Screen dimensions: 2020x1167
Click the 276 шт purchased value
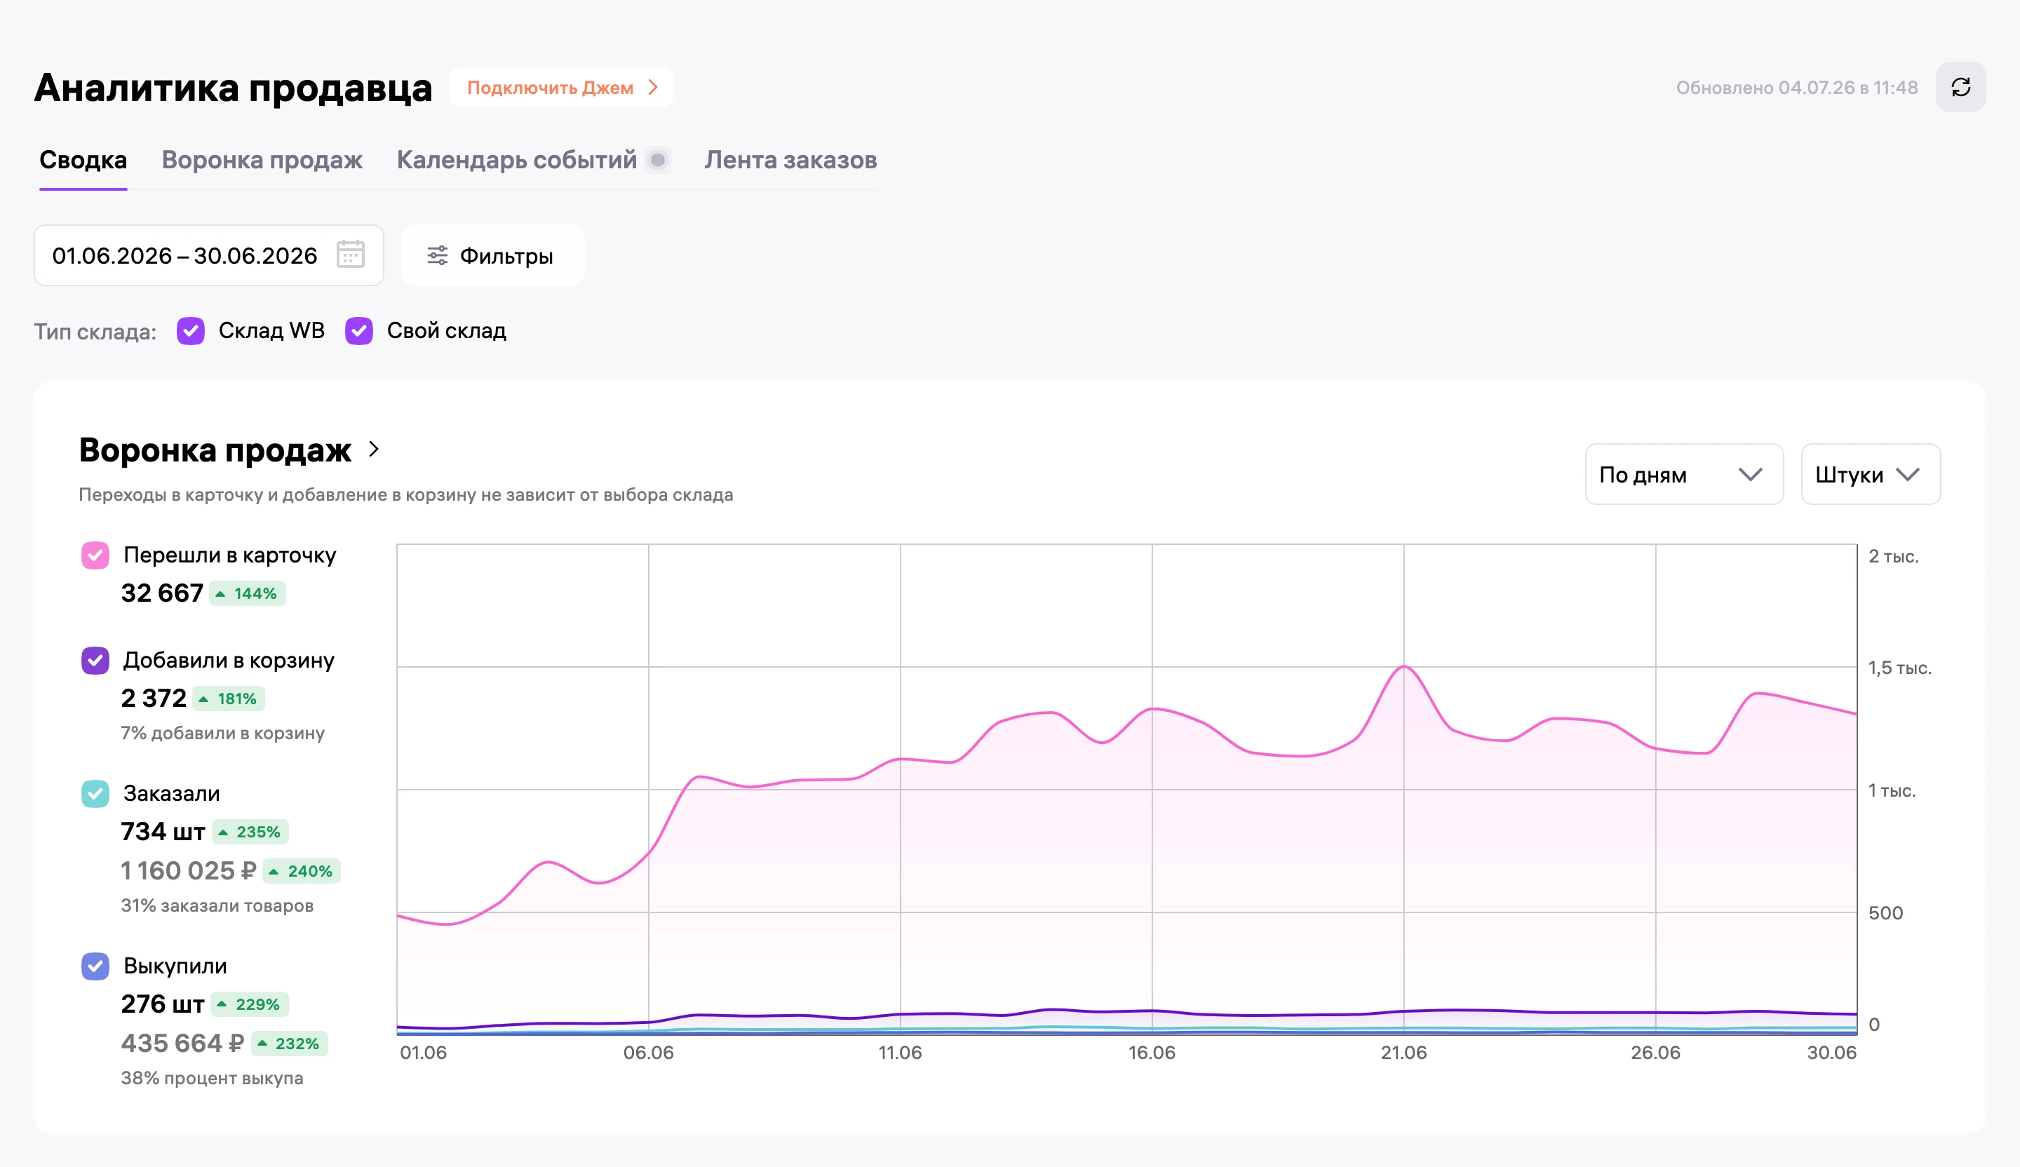(163, 1004)
